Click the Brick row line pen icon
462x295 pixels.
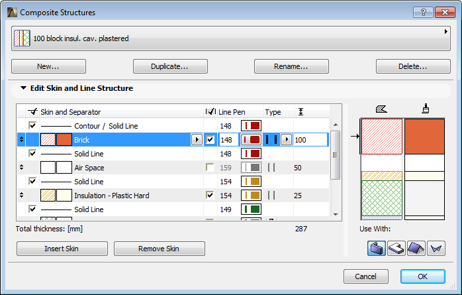click(x=251, y=140)
